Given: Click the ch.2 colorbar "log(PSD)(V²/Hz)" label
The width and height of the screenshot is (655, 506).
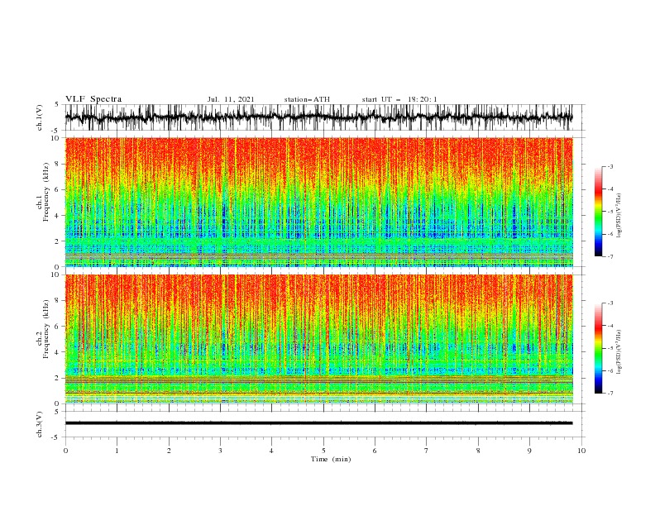Looking at the screenshot, I should [x=618, y=352].
